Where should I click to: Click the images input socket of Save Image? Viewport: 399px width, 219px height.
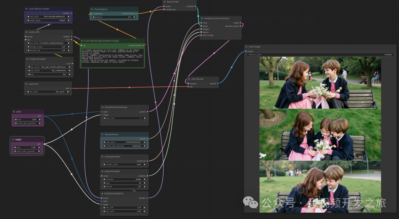[246, 51]
